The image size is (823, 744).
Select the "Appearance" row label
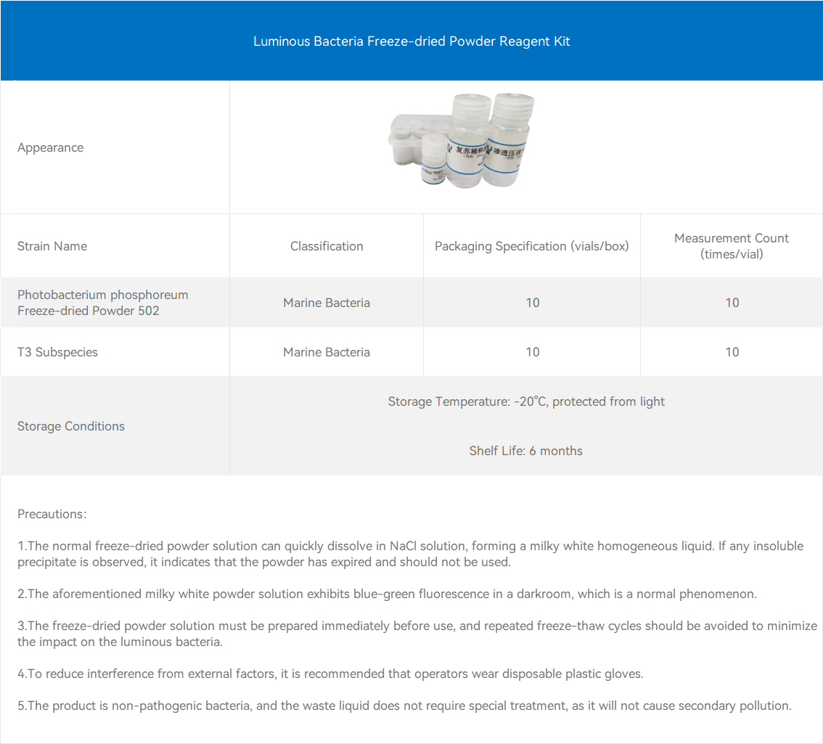click(50, 147)
